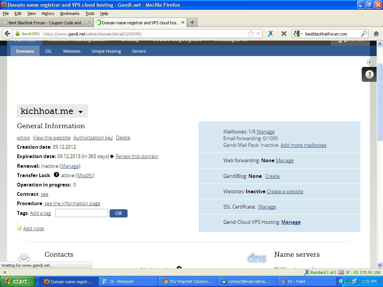Click inside the tag text field
Screen dimensions: 383x287
point(81,213)
